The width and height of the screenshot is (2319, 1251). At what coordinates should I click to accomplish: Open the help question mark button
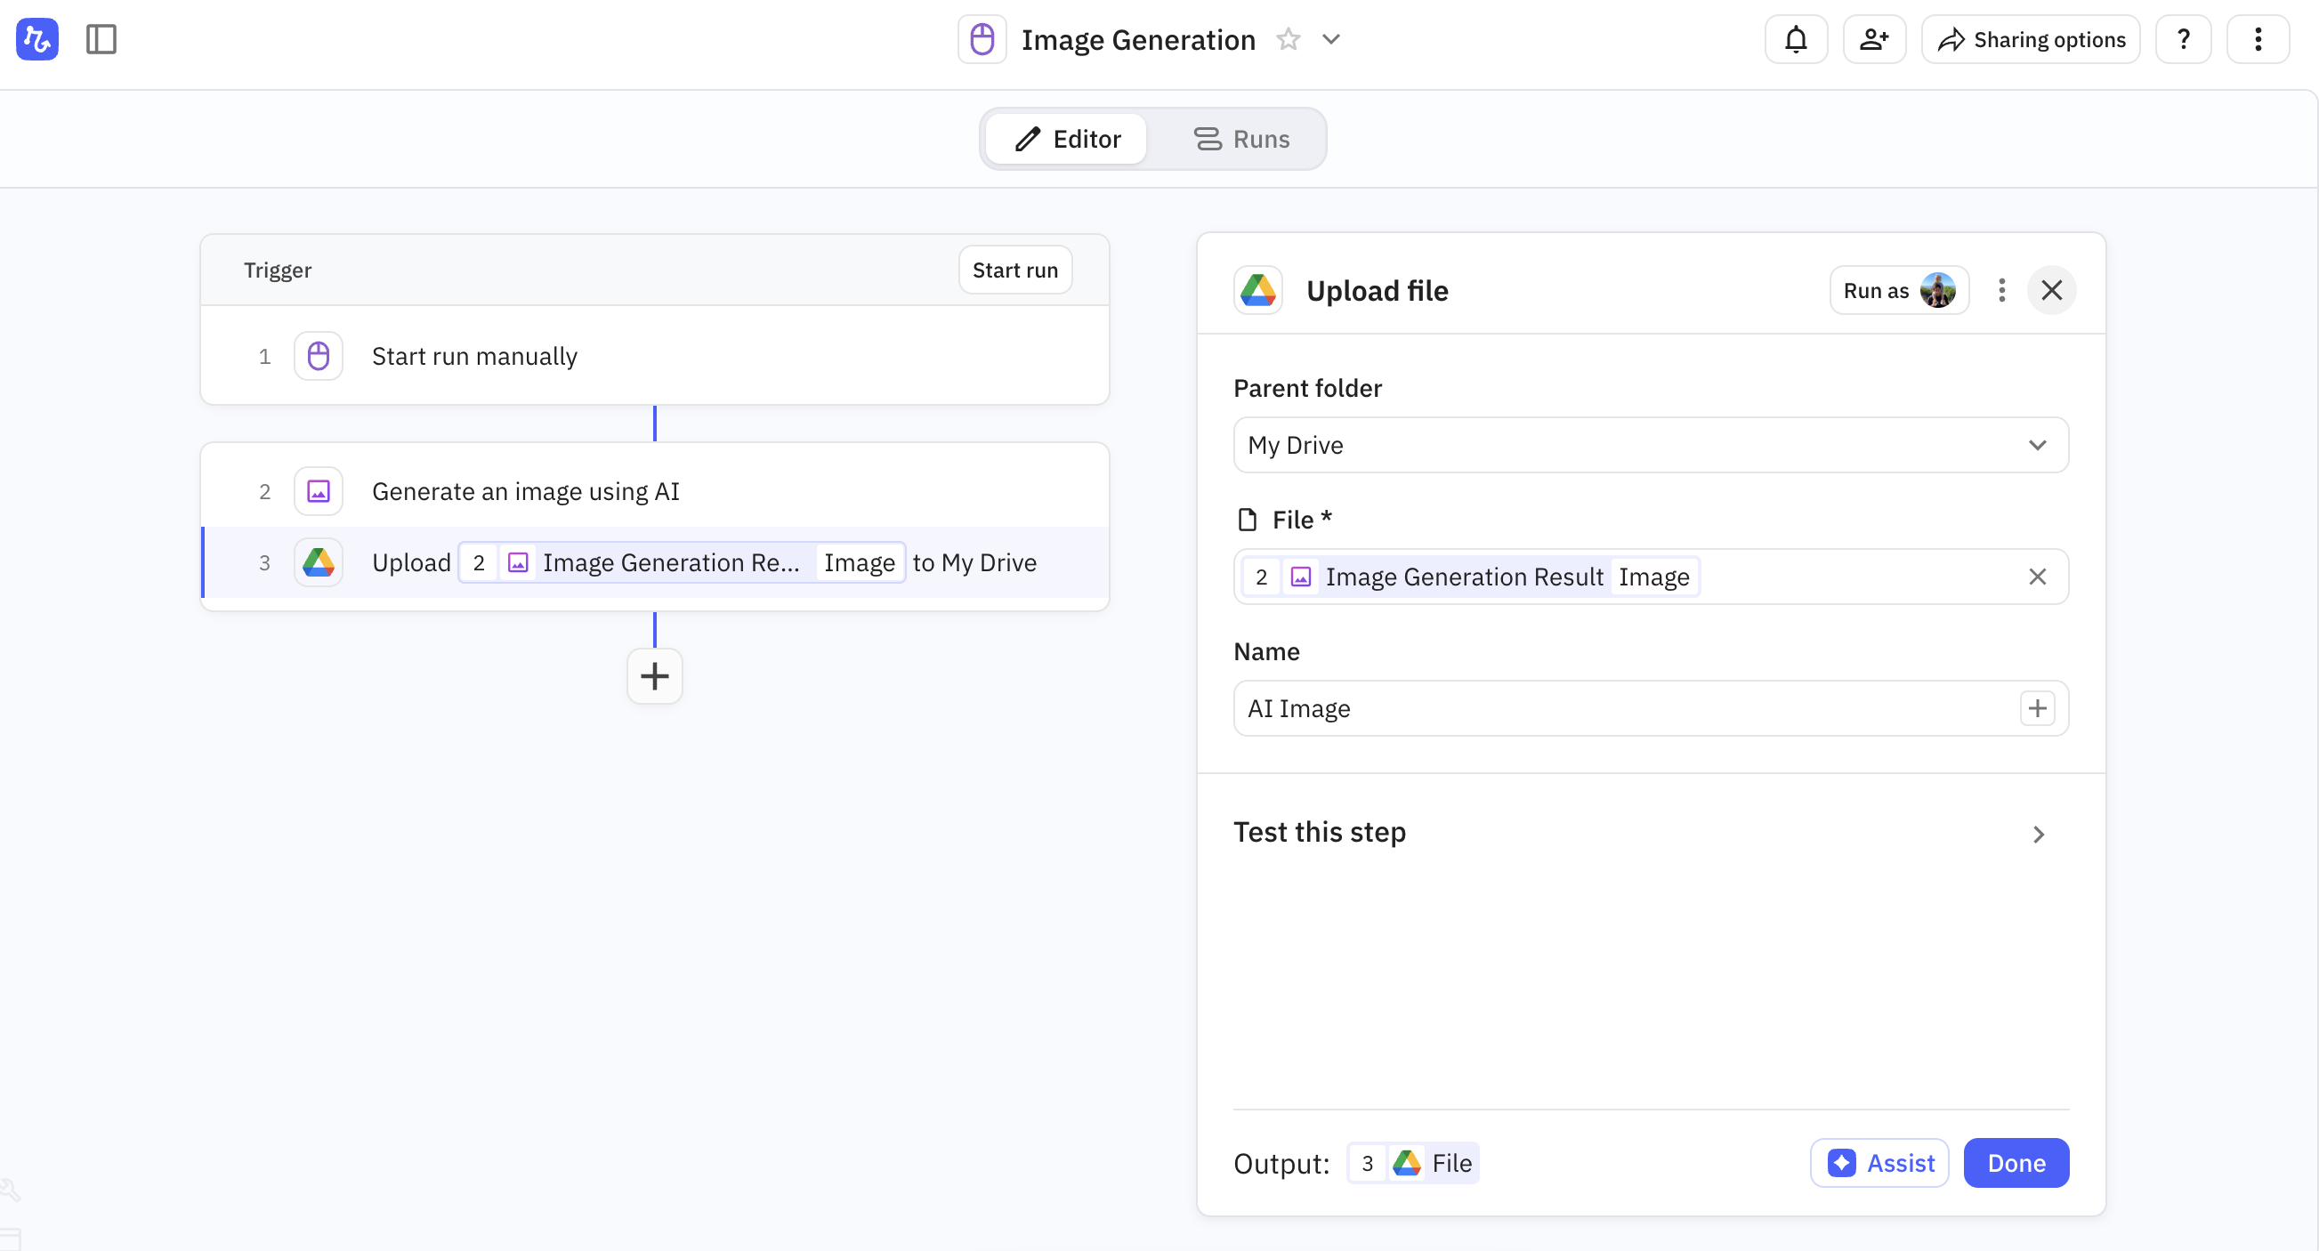coord(2182,40)
